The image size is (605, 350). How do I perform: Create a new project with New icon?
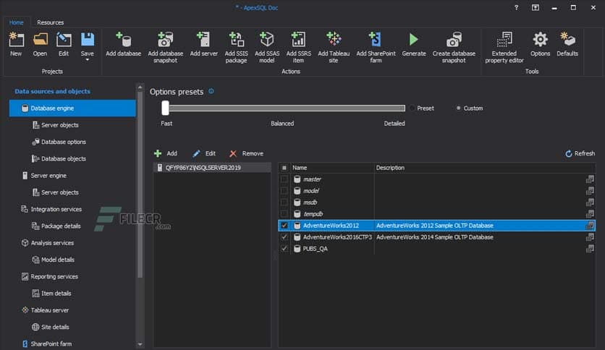[16, 44]
